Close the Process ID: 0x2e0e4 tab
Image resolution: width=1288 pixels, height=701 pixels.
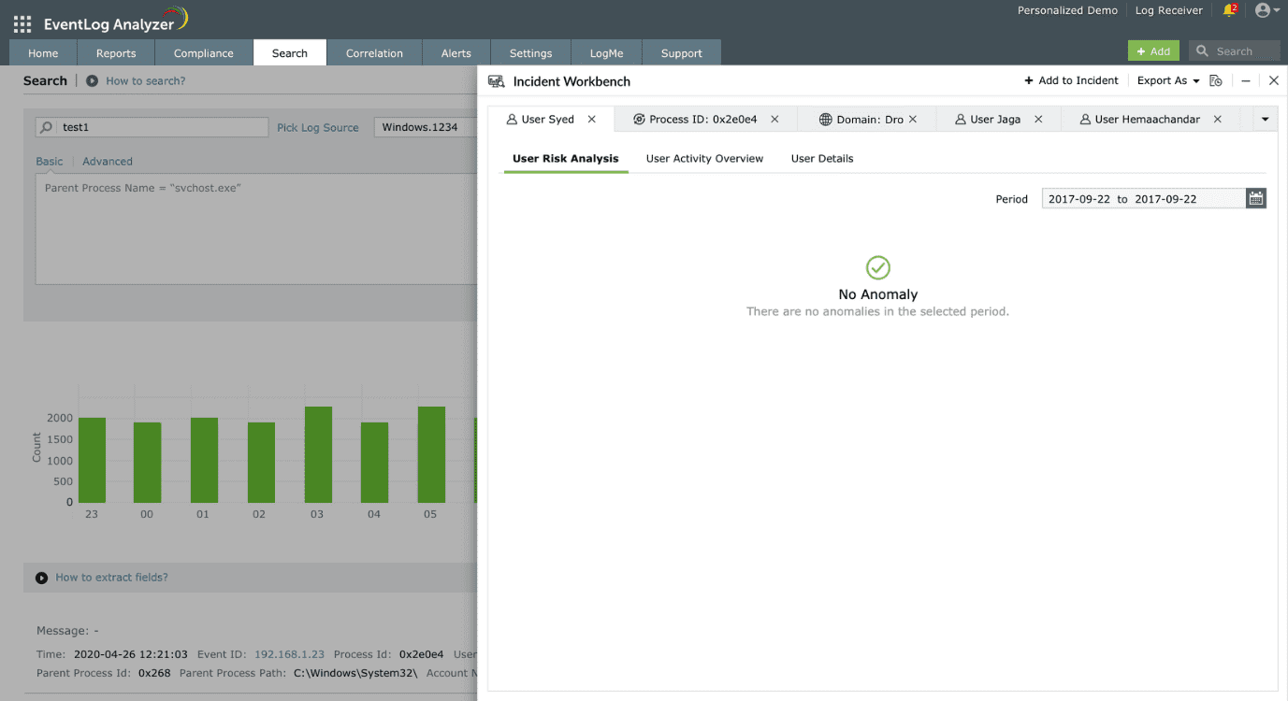click(x=774, y=120)
